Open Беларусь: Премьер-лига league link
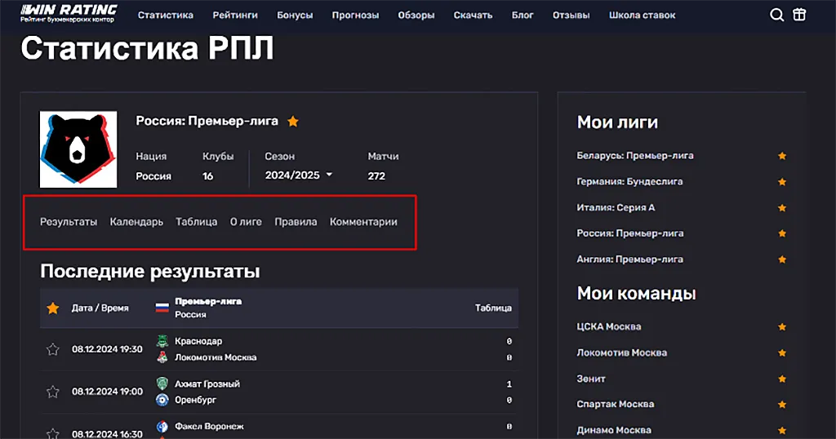836x439 pixels. [635, 156]
